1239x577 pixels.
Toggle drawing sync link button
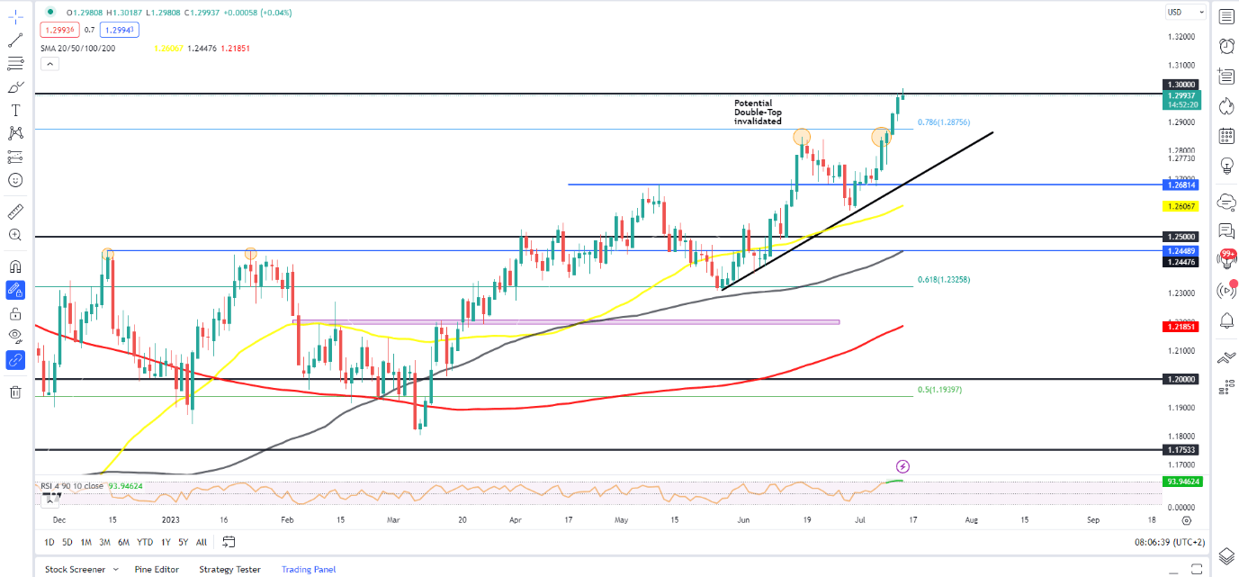[x=15, y=360]
